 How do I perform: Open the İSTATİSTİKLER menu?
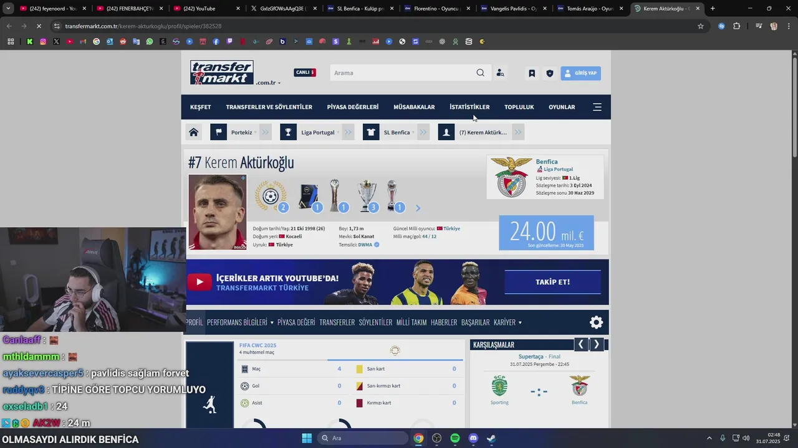tap(469, 107)
